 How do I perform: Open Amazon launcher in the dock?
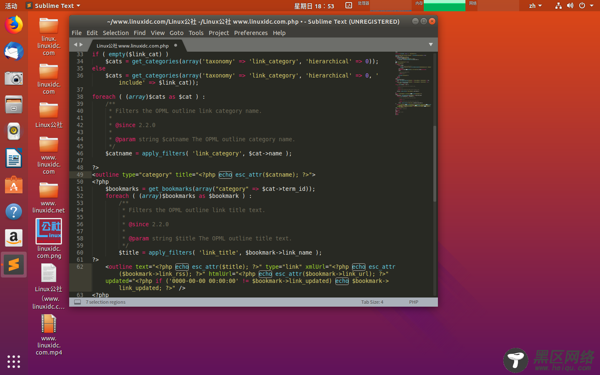14,238
